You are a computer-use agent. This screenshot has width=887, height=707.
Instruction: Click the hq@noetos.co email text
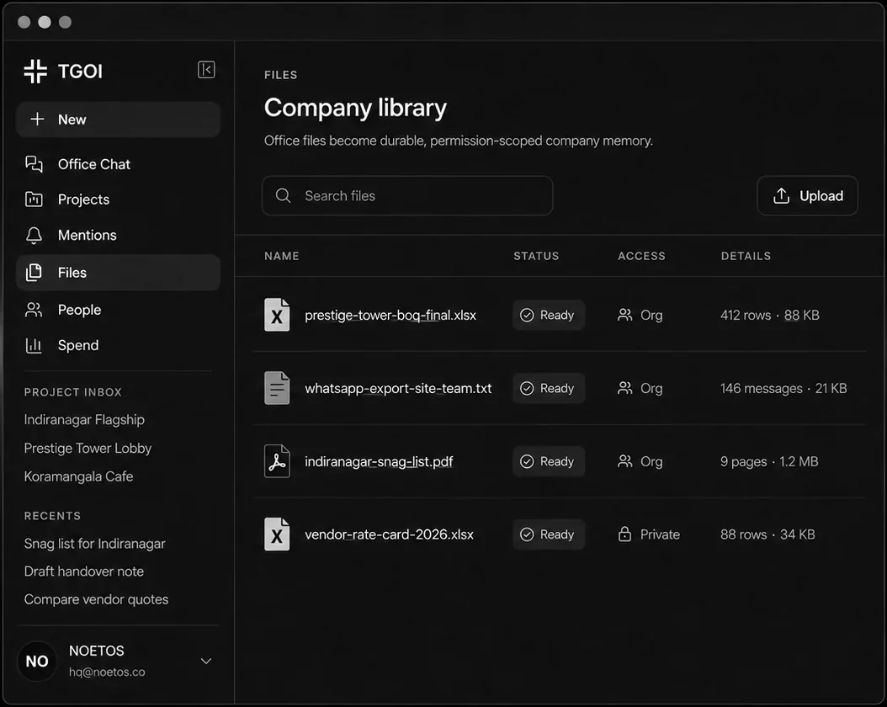point(107,672)
